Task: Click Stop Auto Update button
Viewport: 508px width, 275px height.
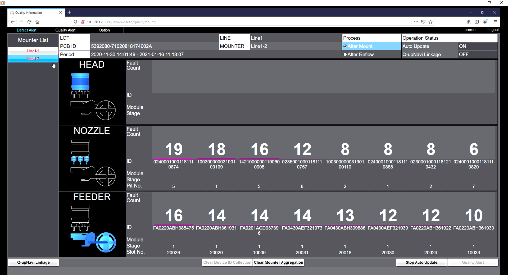Action: pos(421,262)
